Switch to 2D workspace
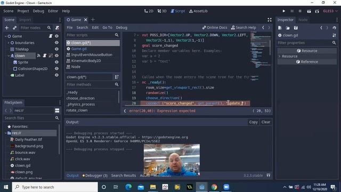The image size is (341, 192). click(x=149, y=11)
